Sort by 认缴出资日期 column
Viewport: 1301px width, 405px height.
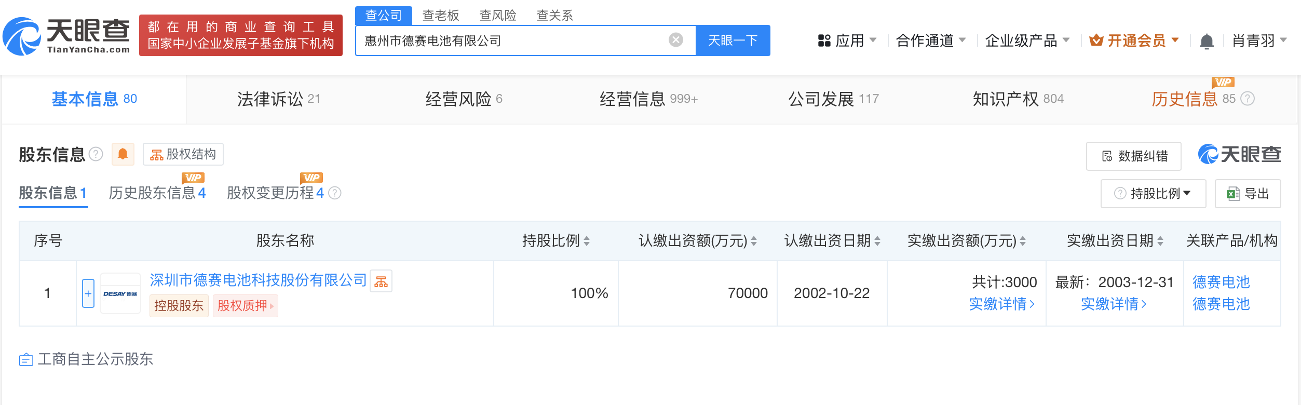point(877,241)
